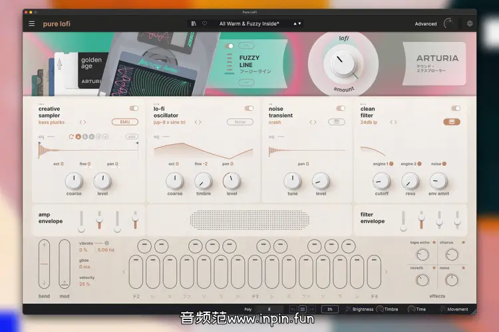
Task: Toggle the noise transient engine on/off
Action: tap(341, 109)
